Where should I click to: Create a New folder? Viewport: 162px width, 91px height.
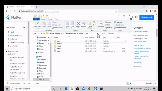[x=90, y=25]
